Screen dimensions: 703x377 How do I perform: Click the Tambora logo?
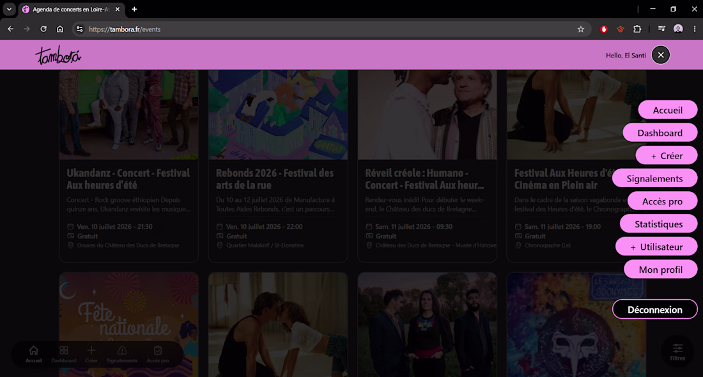58,55
